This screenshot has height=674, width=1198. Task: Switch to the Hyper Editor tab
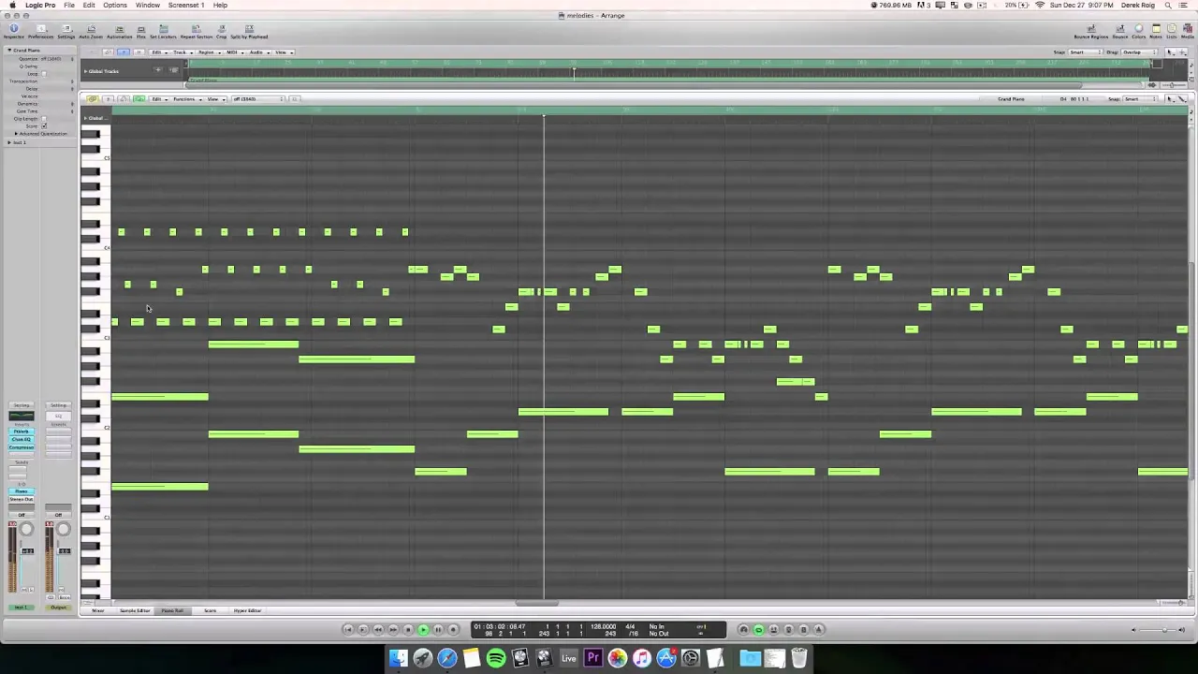click(x=247, y=610)
